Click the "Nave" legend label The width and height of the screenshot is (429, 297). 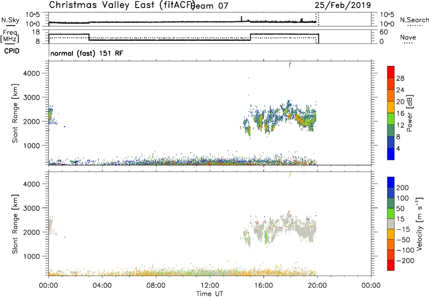[408, 37]
